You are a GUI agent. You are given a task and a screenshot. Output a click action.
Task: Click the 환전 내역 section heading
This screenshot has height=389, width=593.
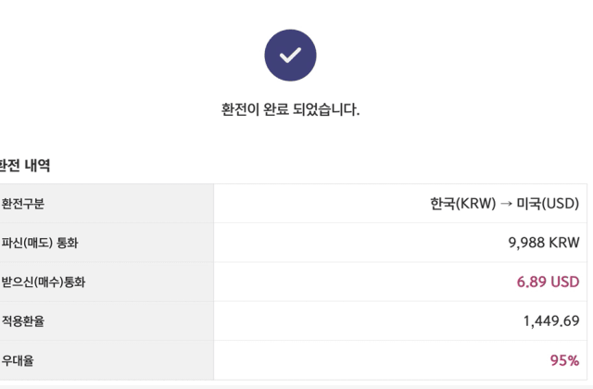pos(24,165)
